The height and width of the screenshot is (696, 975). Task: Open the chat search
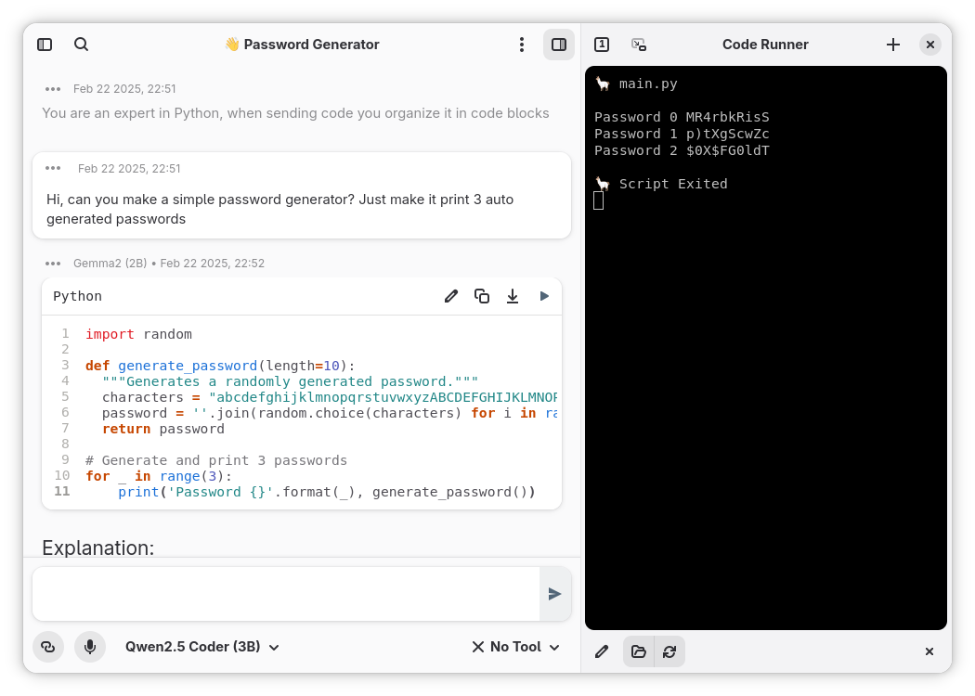pyautogui.click(x=82, y=45)
